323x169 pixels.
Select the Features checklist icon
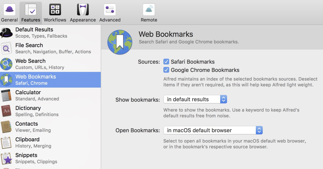point(31,10)
